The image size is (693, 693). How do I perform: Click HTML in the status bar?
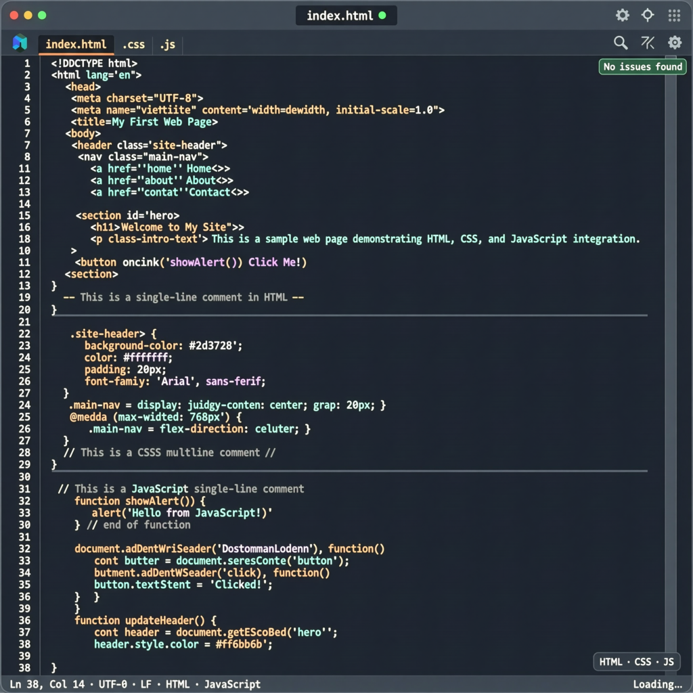(178, 684)
